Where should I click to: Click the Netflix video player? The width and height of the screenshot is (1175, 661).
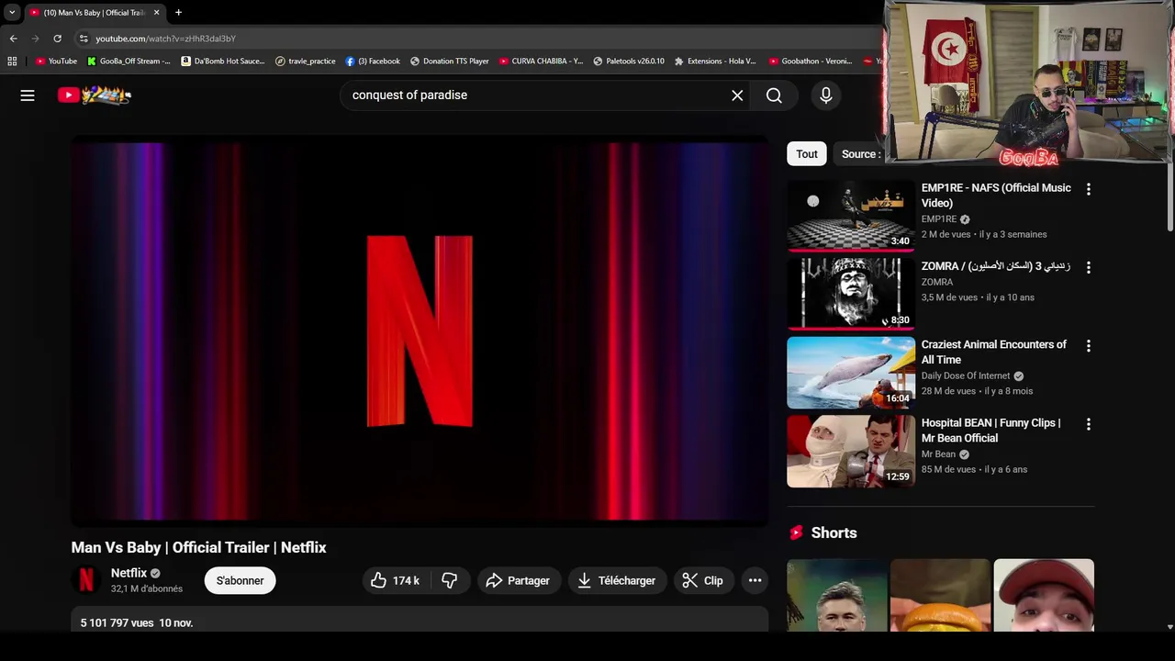pyautogui.click(x=420, y=331)
